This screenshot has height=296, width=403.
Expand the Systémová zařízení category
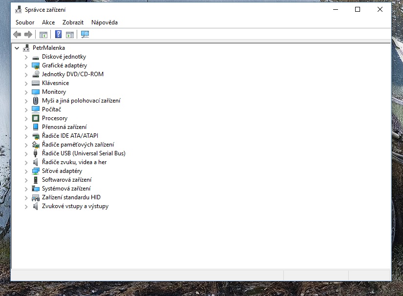pyautogui.click(x=26, y=189)
